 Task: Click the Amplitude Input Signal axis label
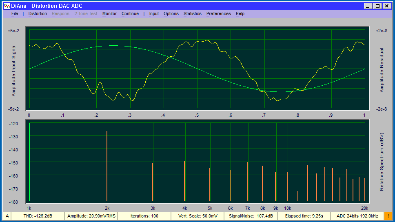[x=13, y=70]
